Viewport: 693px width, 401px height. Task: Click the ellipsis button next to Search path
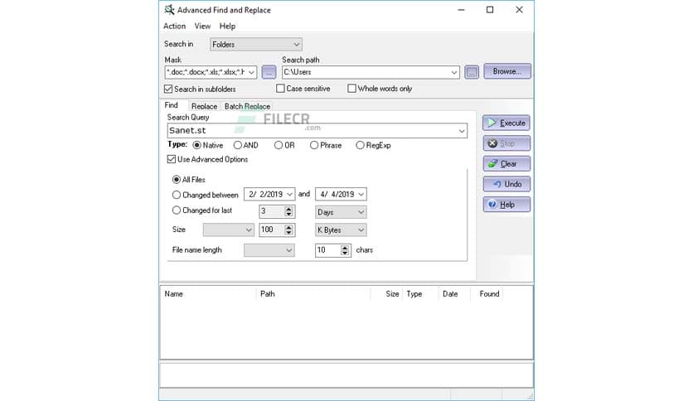point(472,72)
